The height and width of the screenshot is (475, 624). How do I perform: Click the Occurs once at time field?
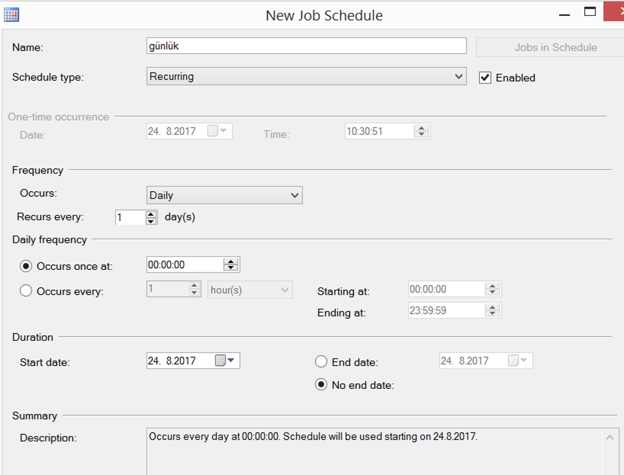[x=184, y=265]
